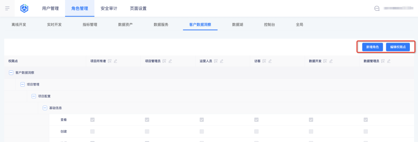Toggle 创建 checkbox under 运营人员
This screenshot has width=418, height=142.
coord(202,131)
